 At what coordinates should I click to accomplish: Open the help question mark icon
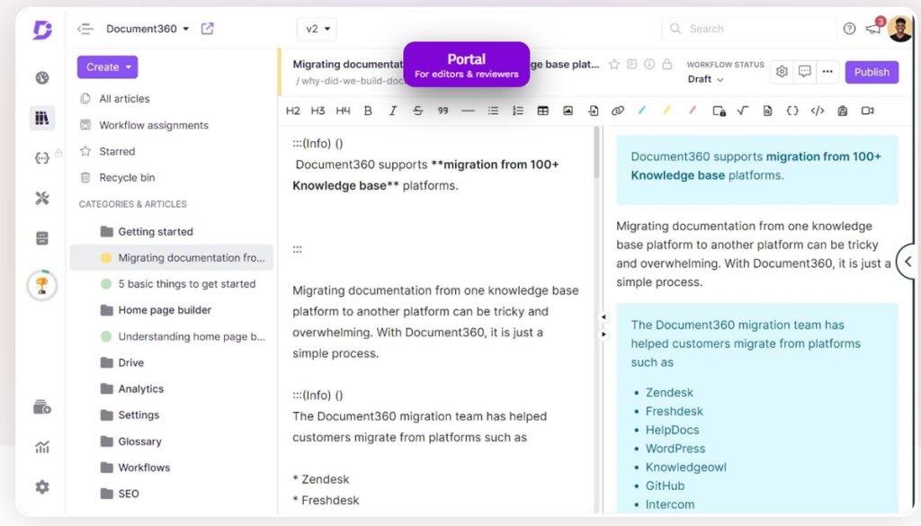click(849, 28)
